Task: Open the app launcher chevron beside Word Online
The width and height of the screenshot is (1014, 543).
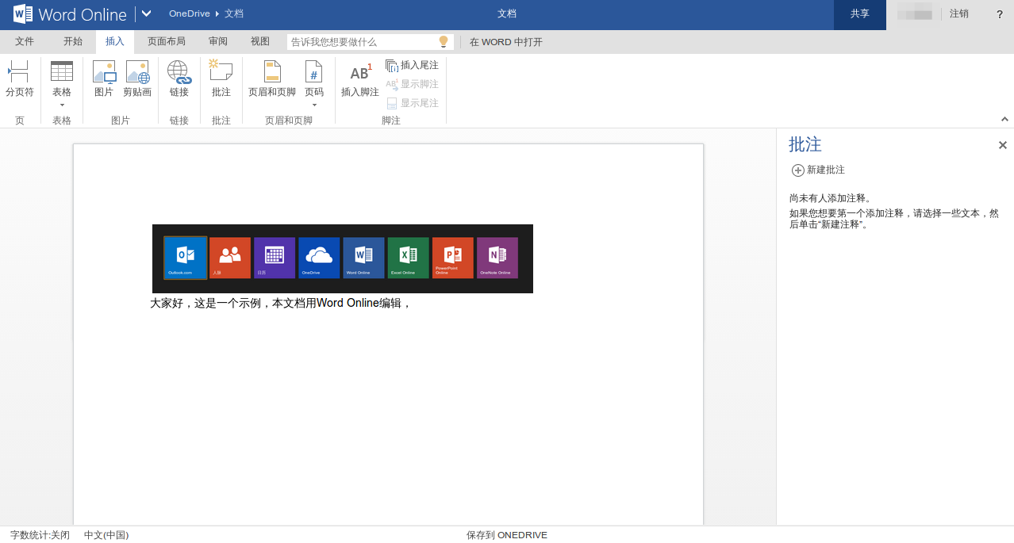Action: tap(146, 13)
